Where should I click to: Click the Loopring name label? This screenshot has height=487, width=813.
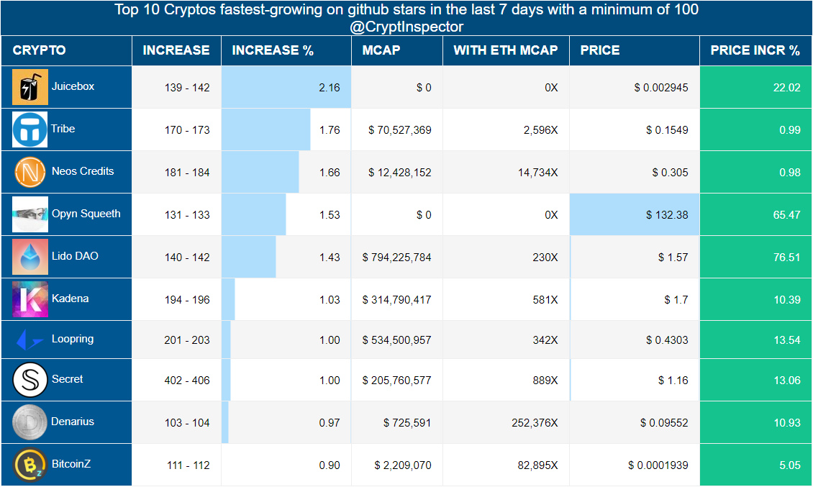pyautogui.click(x=73, y=340)
